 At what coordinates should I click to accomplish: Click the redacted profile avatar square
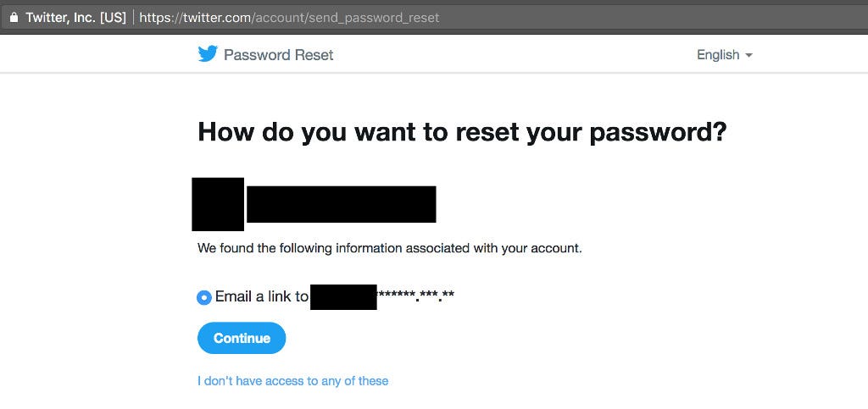tap(218, 204)
